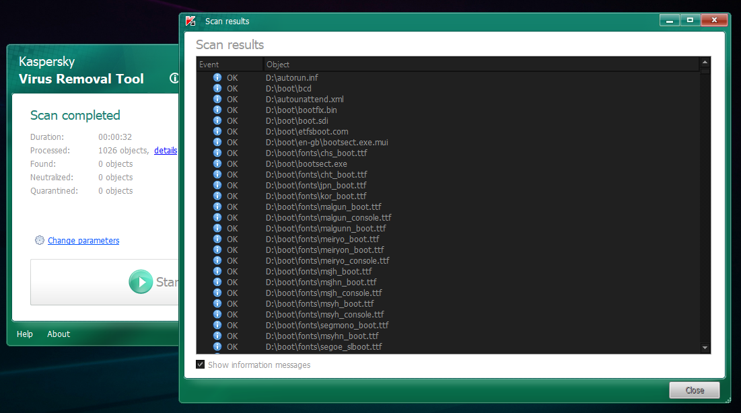The image size is (741, 413).
Task: Click the info icon beside malgun_boot.ttf
Action: [x=217, y=207]
